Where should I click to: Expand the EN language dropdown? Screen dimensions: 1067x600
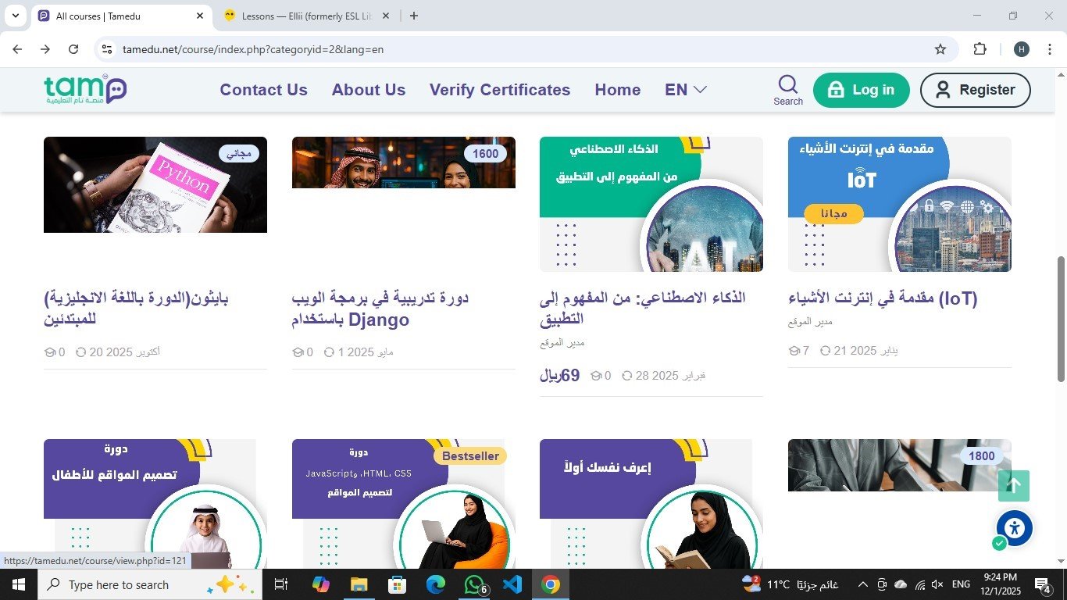pyautogui.click(x=685, y=90)
